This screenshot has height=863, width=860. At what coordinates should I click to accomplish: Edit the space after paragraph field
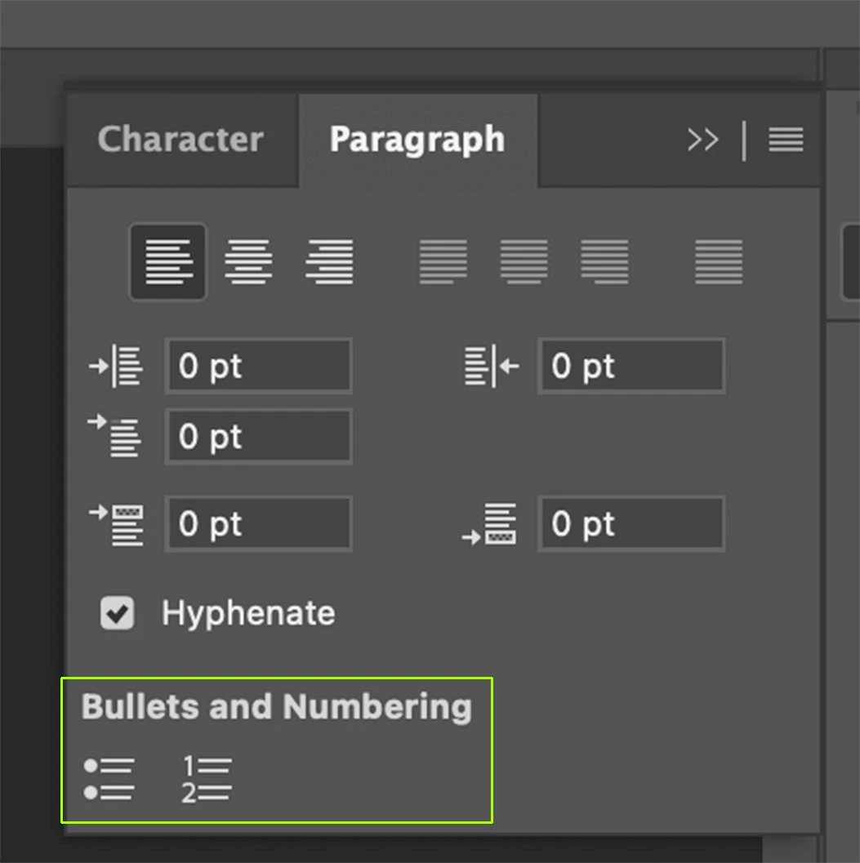tap(631, 523)
